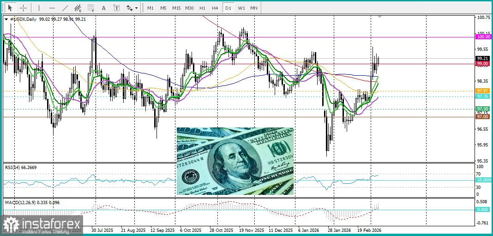The height and width of the screenshot is (236, 493).
Task: Click the 19 Nov 2025 date label
Action: pyautogui.click(x=252, y=230)
